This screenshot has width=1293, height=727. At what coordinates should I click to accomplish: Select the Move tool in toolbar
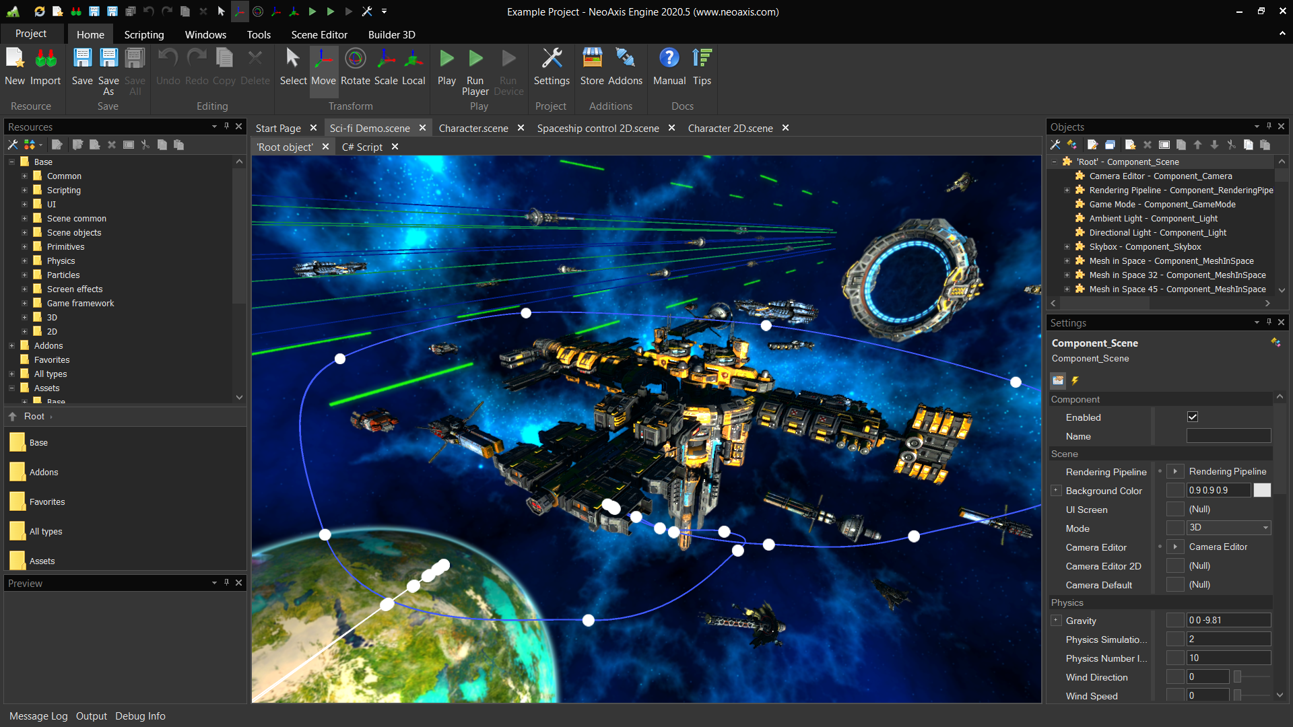click(323, 67)
